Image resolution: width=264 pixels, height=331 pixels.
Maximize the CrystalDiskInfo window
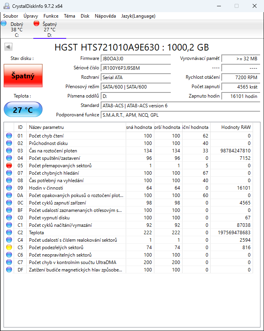[x=237, y=6]
